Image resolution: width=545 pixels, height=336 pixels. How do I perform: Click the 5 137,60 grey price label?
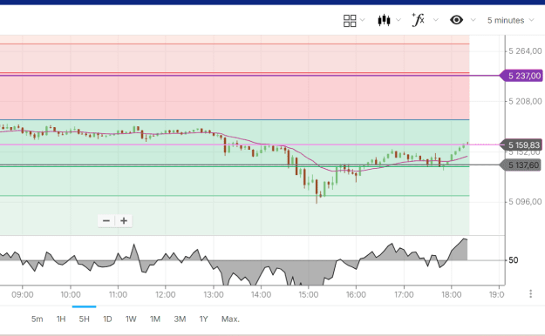tap(521, 165)
